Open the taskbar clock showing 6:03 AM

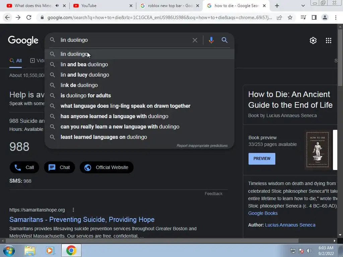[x=326, y=251]
